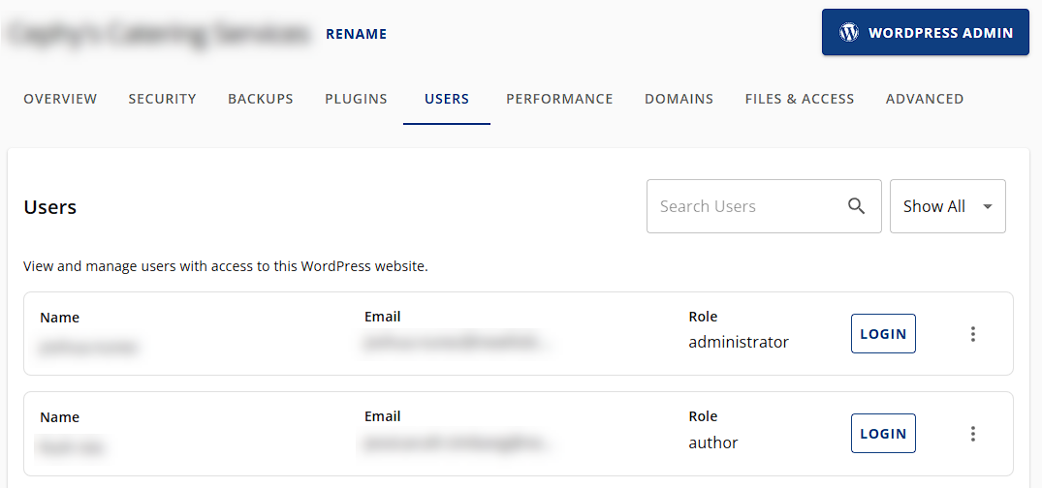Click the WordPress logo icon
Viewport: 1042px width, 488px height.
[849, 32]
